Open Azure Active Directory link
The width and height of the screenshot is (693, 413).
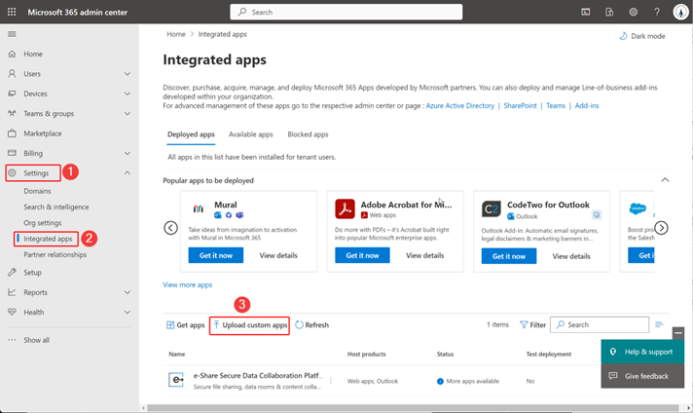[x=460, y=105]
